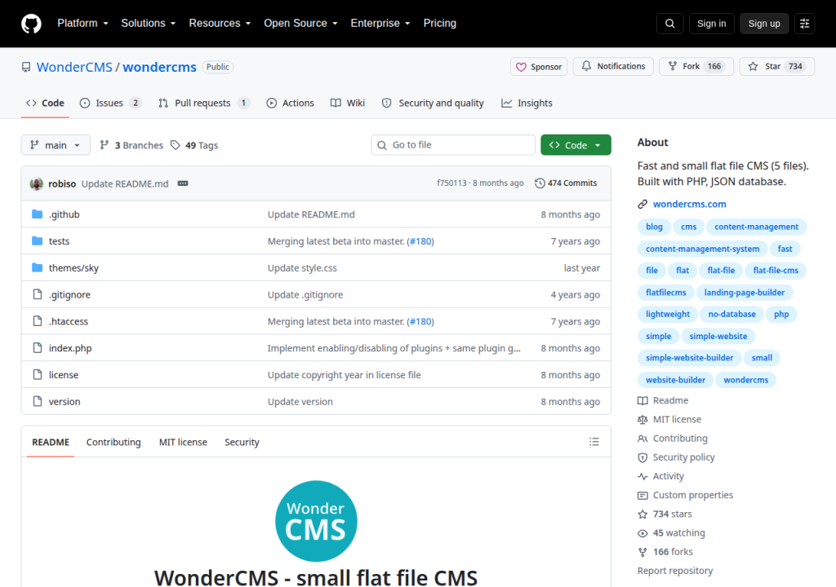Click the landing-page-builder topic tag
Screen dimensions: 836x587
point(745,293)
